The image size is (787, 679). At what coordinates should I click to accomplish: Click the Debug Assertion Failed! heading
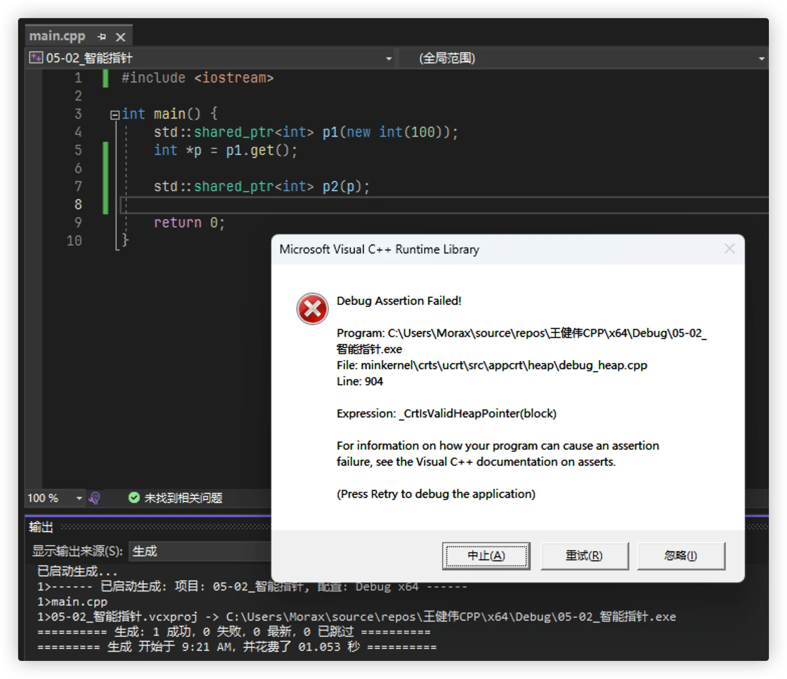[399, 301]
